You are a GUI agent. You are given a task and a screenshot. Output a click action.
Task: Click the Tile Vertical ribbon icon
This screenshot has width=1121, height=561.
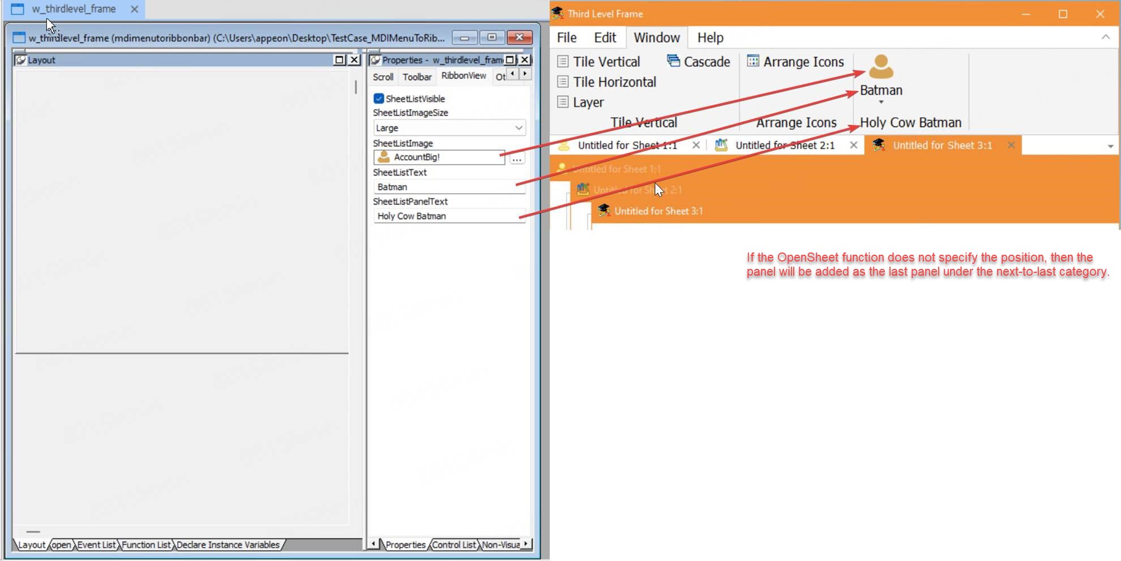pos(563,62)
